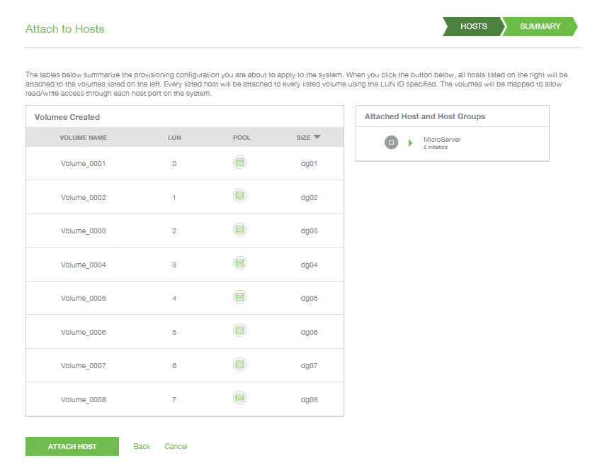Sort by VOLUME NAME column header

click(84, 138)
